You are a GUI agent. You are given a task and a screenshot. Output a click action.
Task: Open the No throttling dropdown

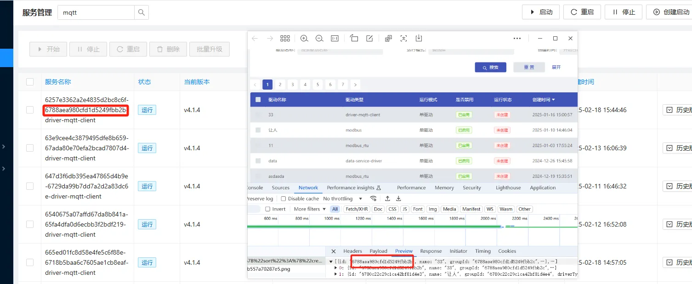tap(342, 199)
